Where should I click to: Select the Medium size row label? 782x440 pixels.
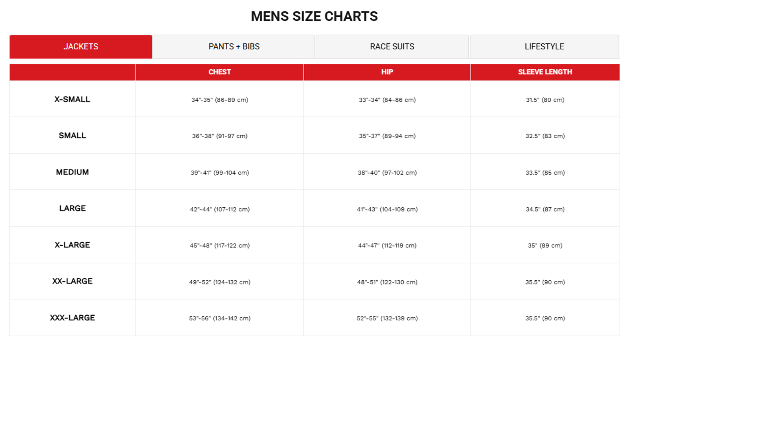coord(72,172)
